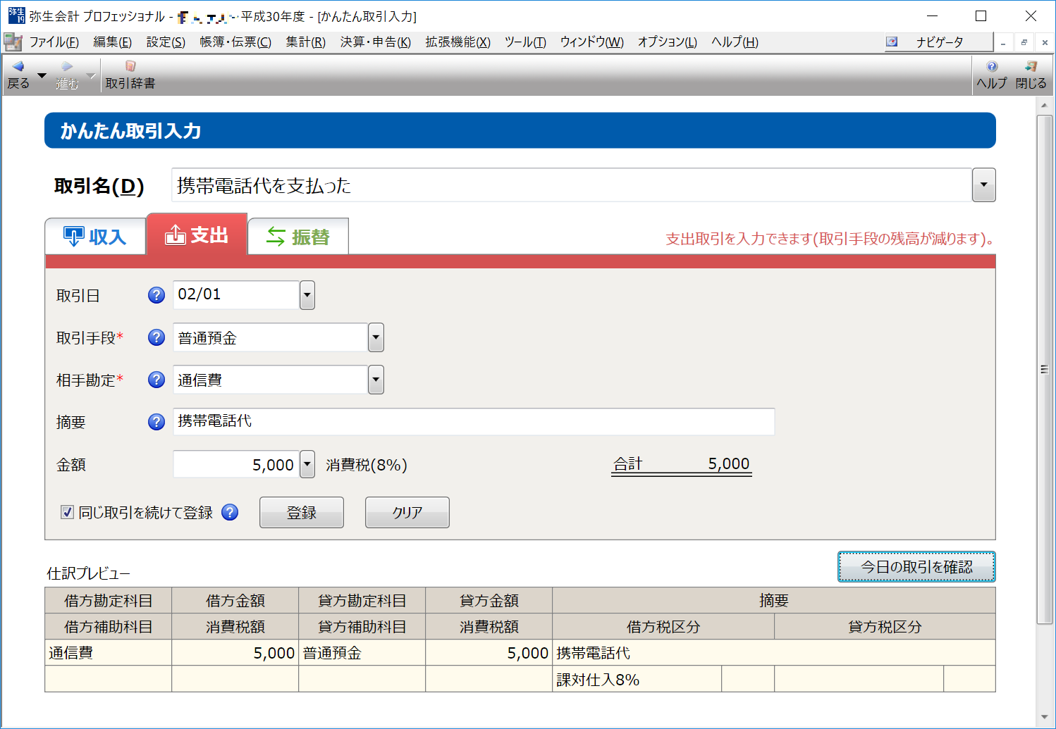Click the ヘルプ icon in toolbar
Image resolution: width=1056 pixels, height=729 pixels.
click(x=992, y=66)
